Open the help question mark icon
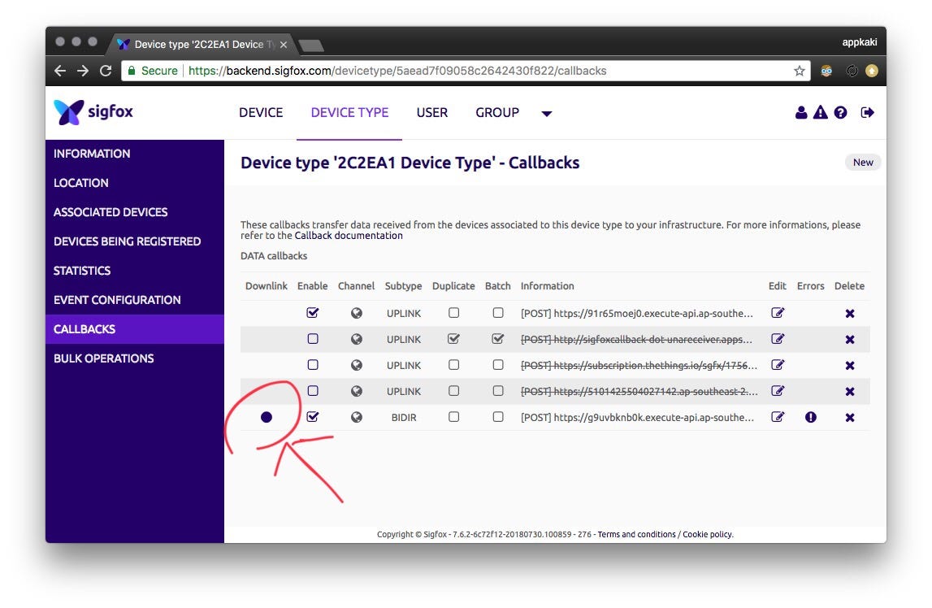Image resolution: width=932 pixels, height=608 pixels. [840, 112]
